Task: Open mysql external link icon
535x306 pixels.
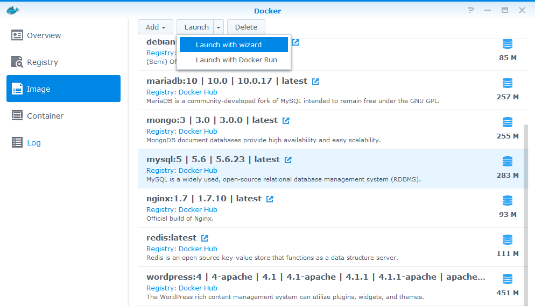Action: (288, 159)
